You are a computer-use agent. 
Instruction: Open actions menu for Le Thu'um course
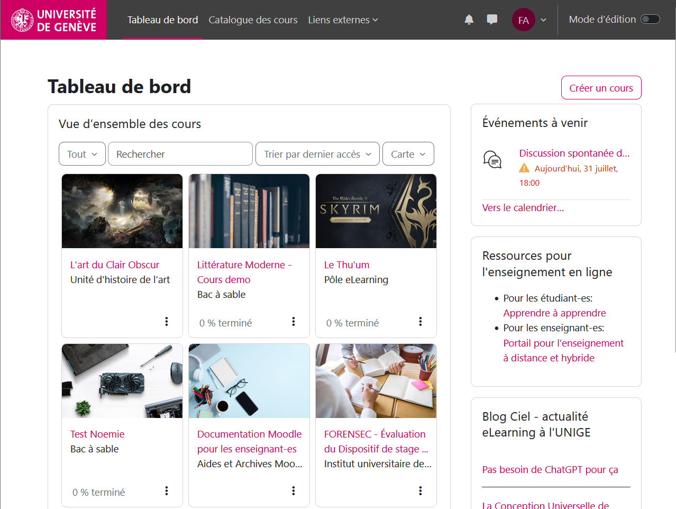click(421, 322)
